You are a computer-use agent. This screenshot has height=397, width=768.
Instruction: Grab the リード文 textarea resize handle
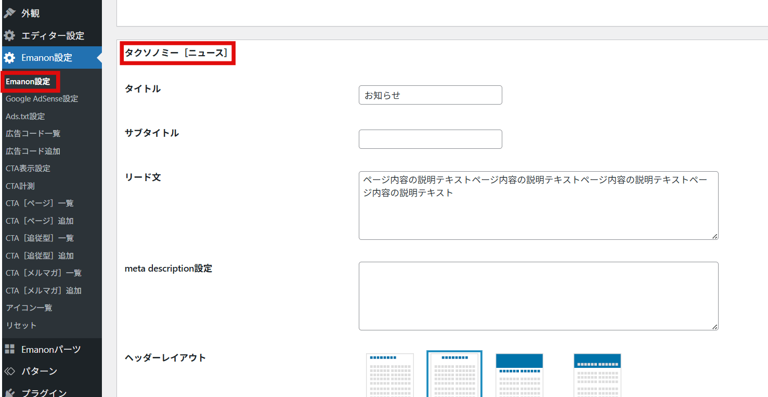pos(714,236)
